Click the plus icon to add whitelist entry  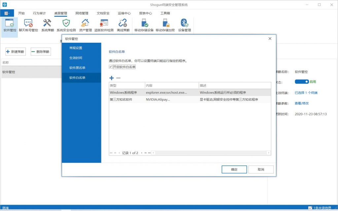pyautogui.click(x=112, y=78)
